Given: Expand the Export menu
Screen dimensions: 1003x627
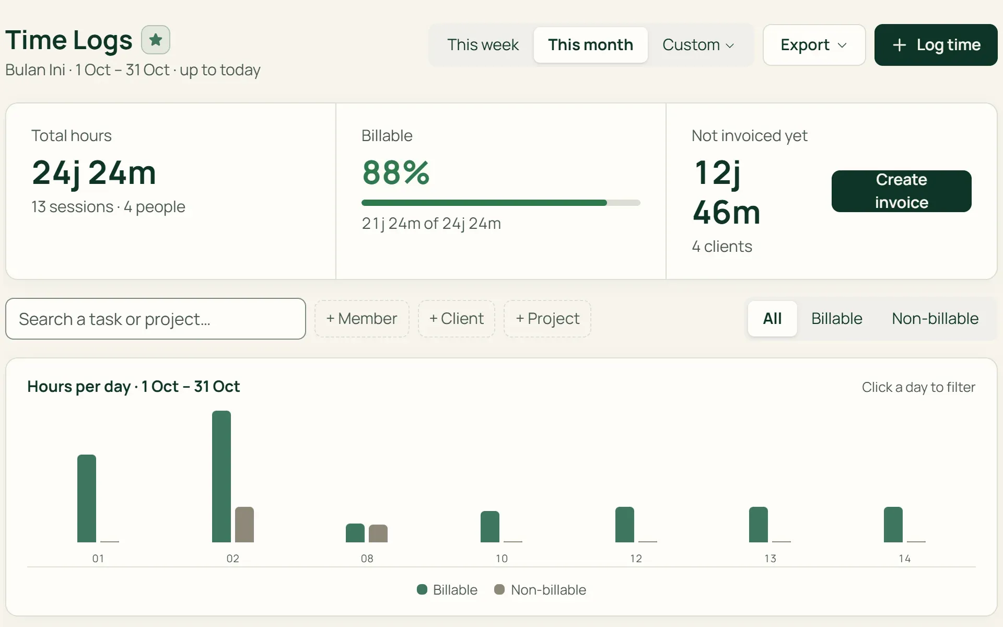Looking at the screenshot, I should [814, 45].
